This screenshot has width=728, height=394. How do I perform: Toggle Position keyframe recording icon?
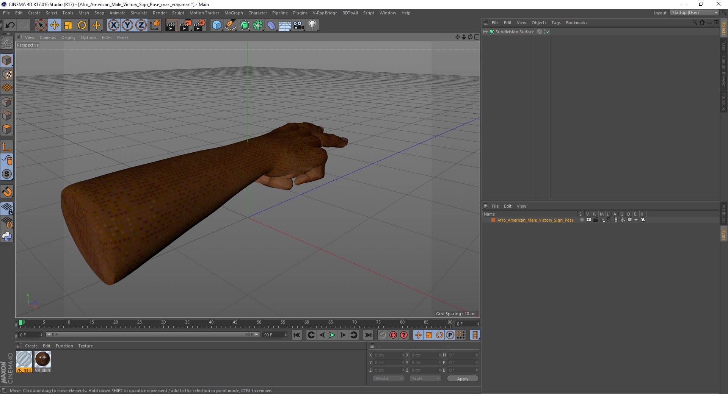418,335
